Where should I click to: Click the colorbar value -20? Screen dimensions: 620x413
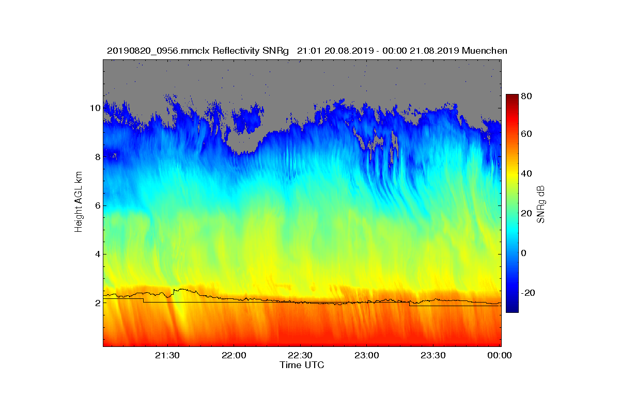coord(529,292)
